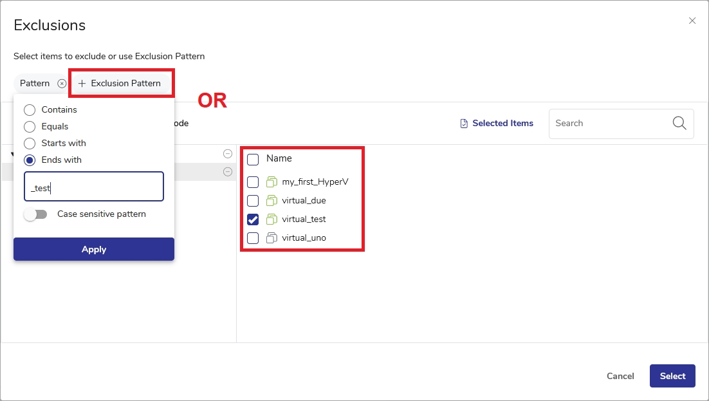Add a new Exclusion Pattern
Viewport: 709px width, 401px height.
click(x=120, y=84)
